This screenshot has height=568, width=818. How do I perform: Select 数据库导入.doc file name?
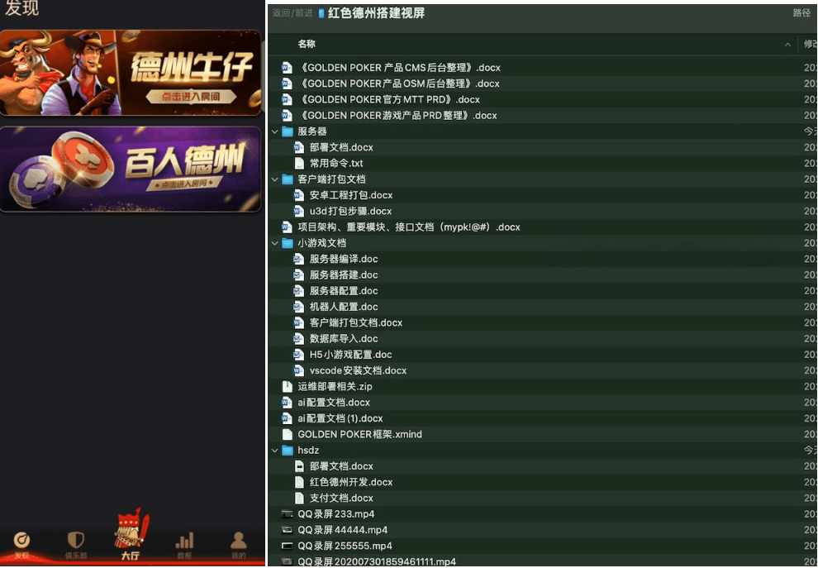(343, 339)
